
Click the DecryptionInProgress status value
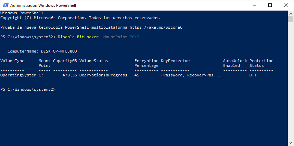point(103,75)
